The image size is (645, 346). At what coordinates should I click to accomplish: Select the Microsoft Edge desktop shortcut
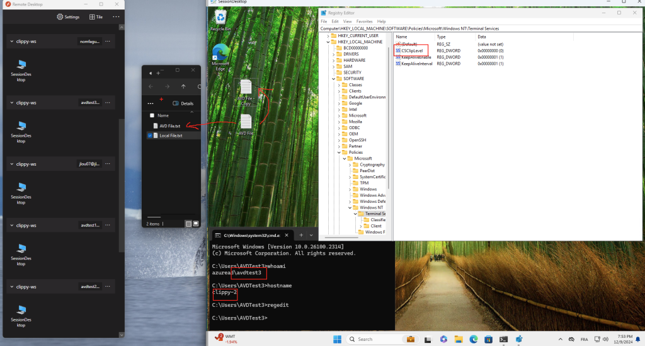point(220,57)
